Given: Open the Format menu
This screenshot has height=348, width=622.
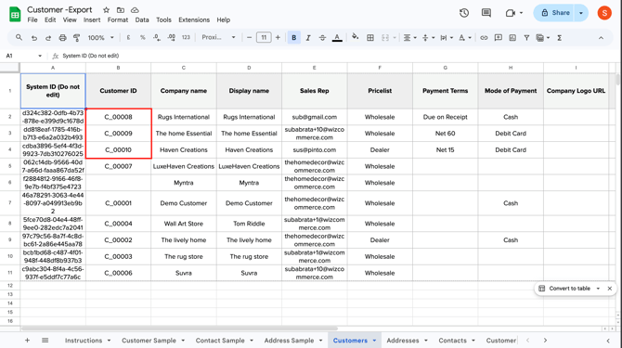Looking at the screenshot, I should (118, 19).
